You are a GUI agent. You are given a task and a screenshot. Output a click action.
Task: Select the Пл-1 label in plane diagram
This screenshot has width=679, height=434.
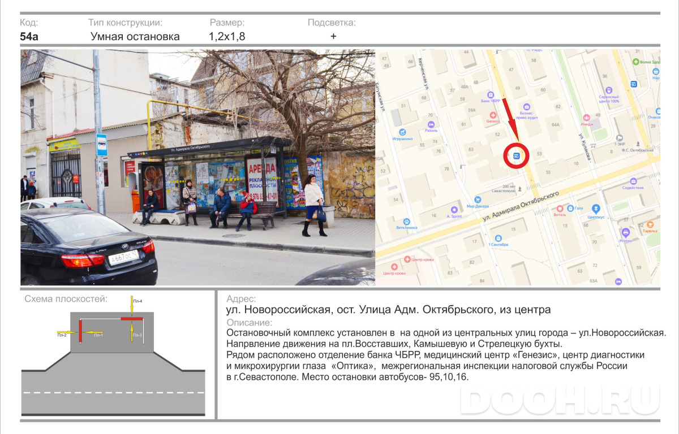pos(98,336)
